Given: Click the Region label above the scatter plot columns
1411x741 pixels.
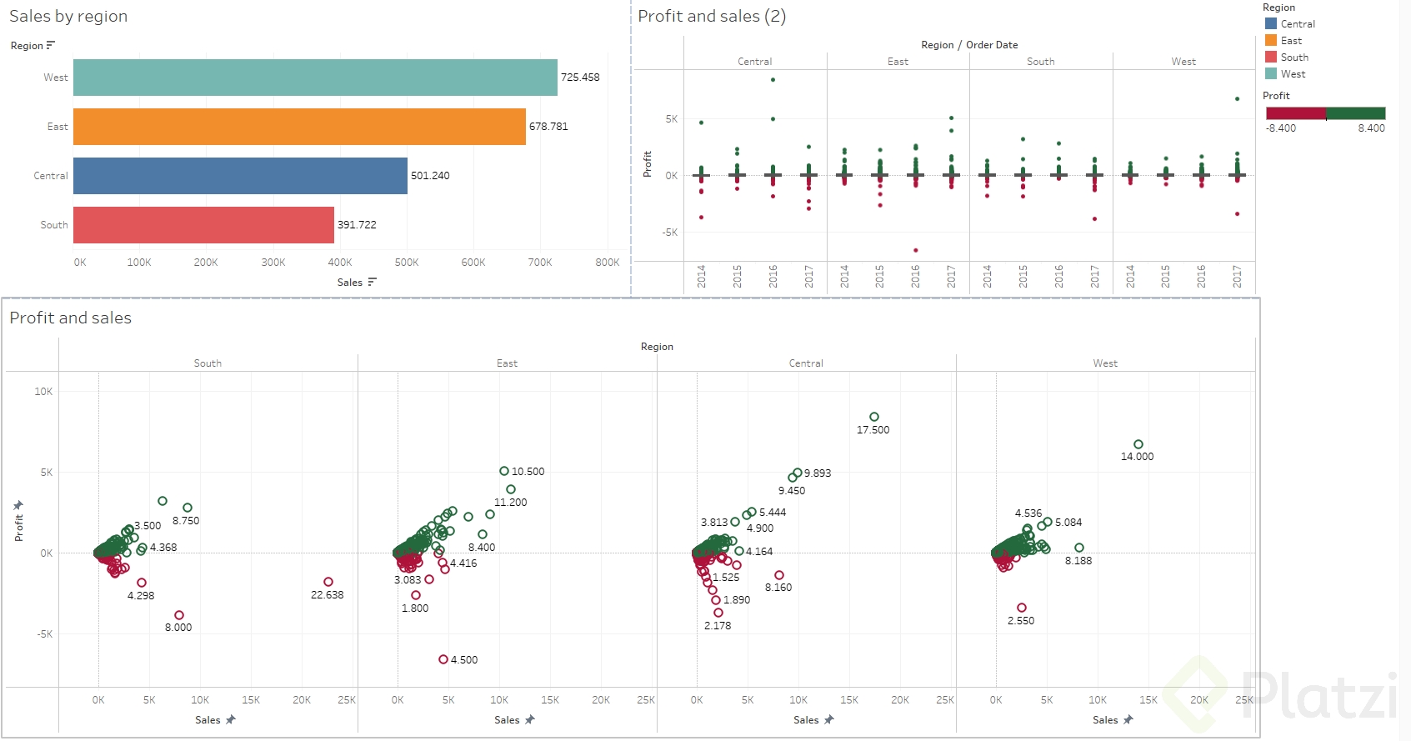Looking at the screenshot, I should coord(657,347).
